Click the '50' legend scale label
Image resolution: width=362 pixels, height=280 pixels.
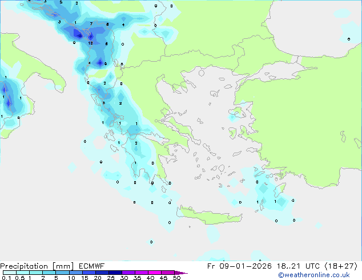(177, 278)
